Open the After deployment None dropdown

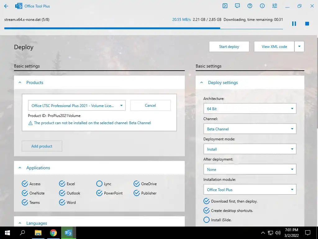point(250,169)
